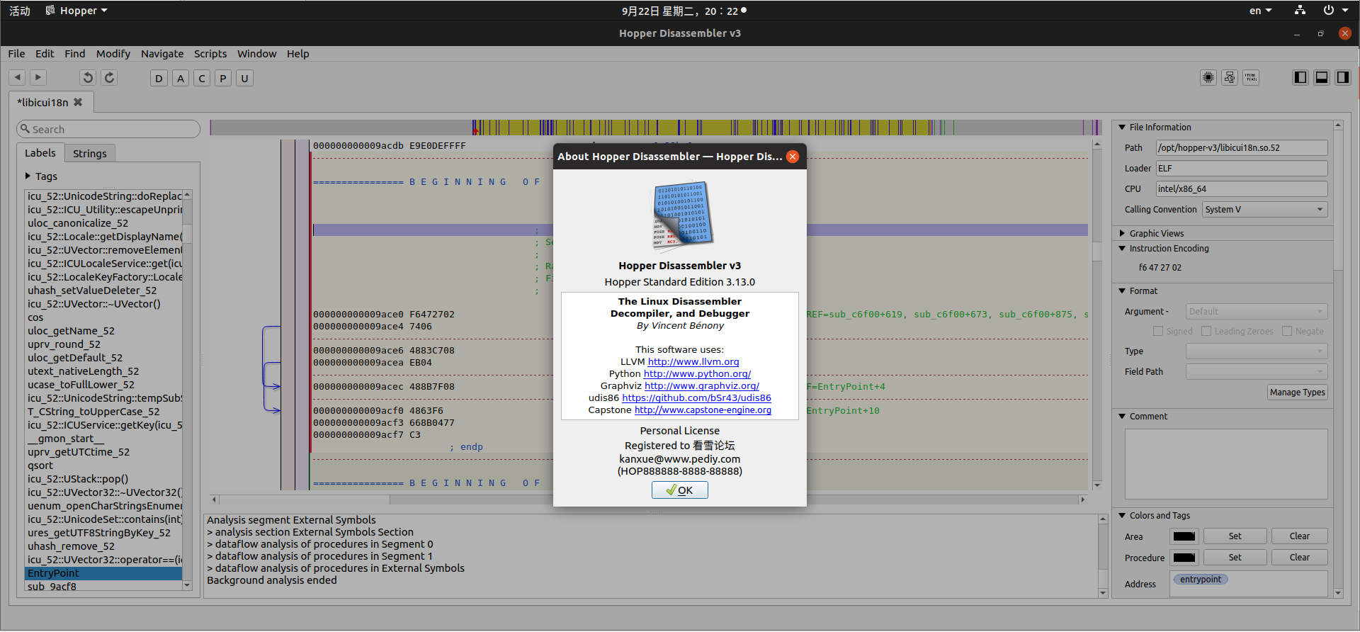Open the Hopper application menu in top bar

[76, 11]
